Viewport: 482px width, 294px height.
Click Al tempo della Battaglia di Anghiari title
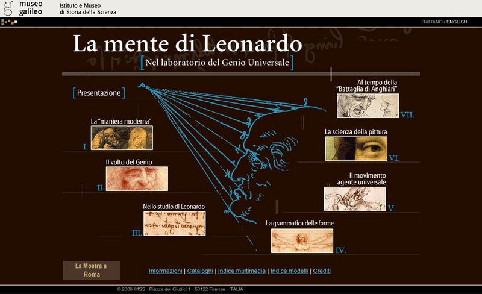[367, 86]
